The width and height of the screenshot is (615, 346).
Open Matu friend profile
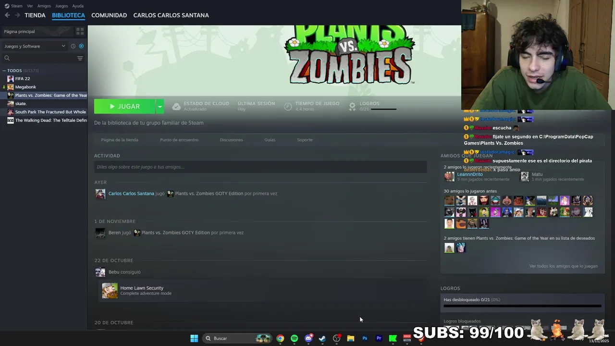[537, 174]
